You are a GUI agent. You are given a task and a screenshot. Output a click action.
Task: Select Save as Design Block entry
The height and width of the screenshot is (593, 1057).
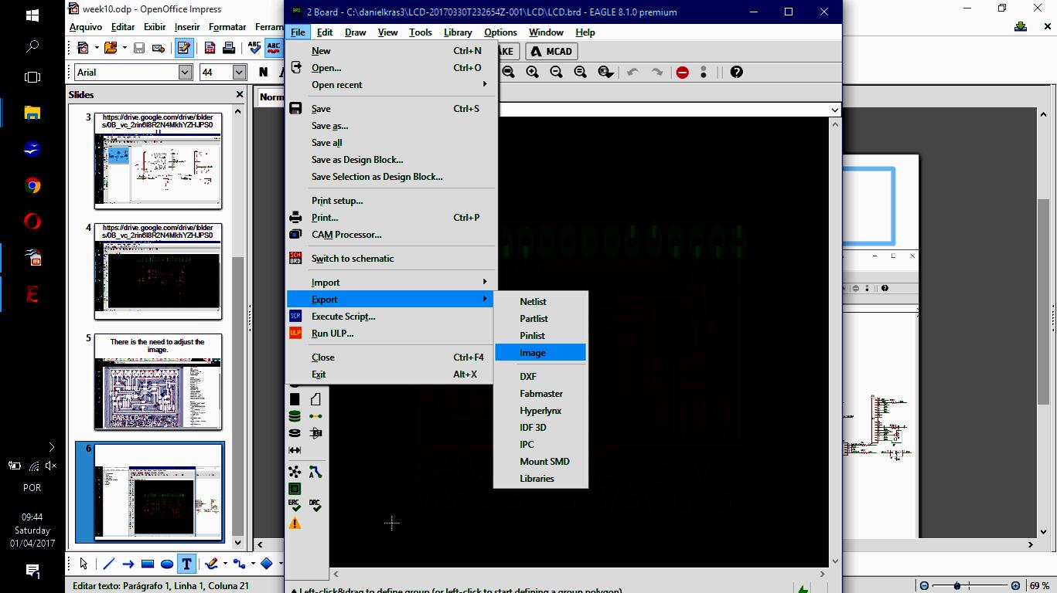[390, 160]
